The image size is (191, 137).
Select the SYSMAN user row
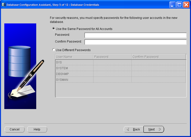tap(121, 80)
